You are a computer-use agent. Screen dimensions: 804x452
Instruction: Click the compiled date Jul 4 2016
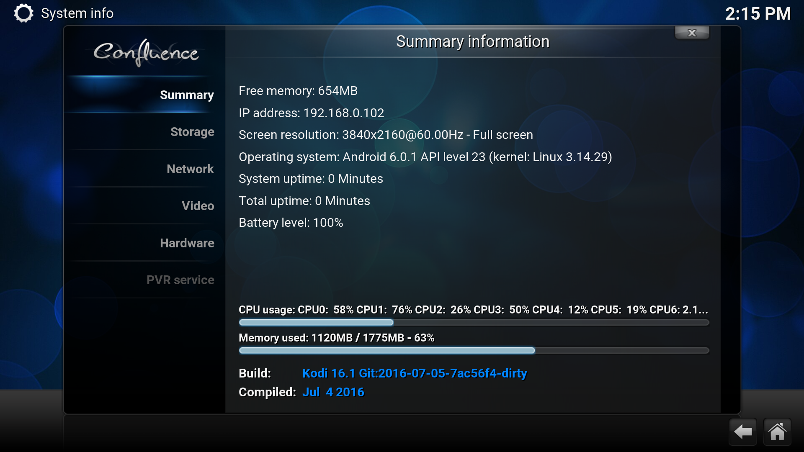(x=333, y=392)
